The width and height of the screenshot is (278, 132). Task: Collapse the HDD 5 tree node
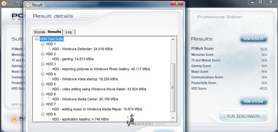coord(43,84)
